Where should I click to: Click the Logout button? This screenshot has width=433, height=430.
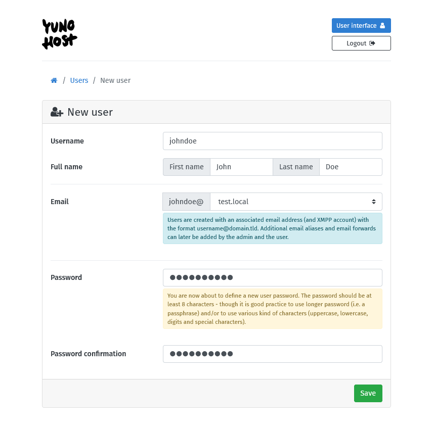(x=361, y=43)
